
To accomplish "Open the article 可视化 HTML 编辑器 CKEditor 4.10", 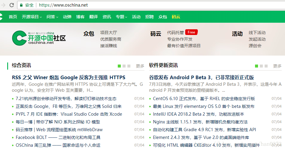I will click(x=206, y=145).
